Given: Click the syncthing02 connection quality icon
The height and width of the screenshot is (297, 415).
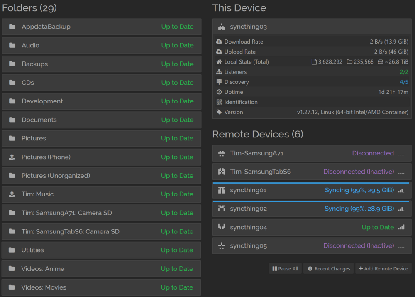Looking at the screenshot, I should [401, 209].
